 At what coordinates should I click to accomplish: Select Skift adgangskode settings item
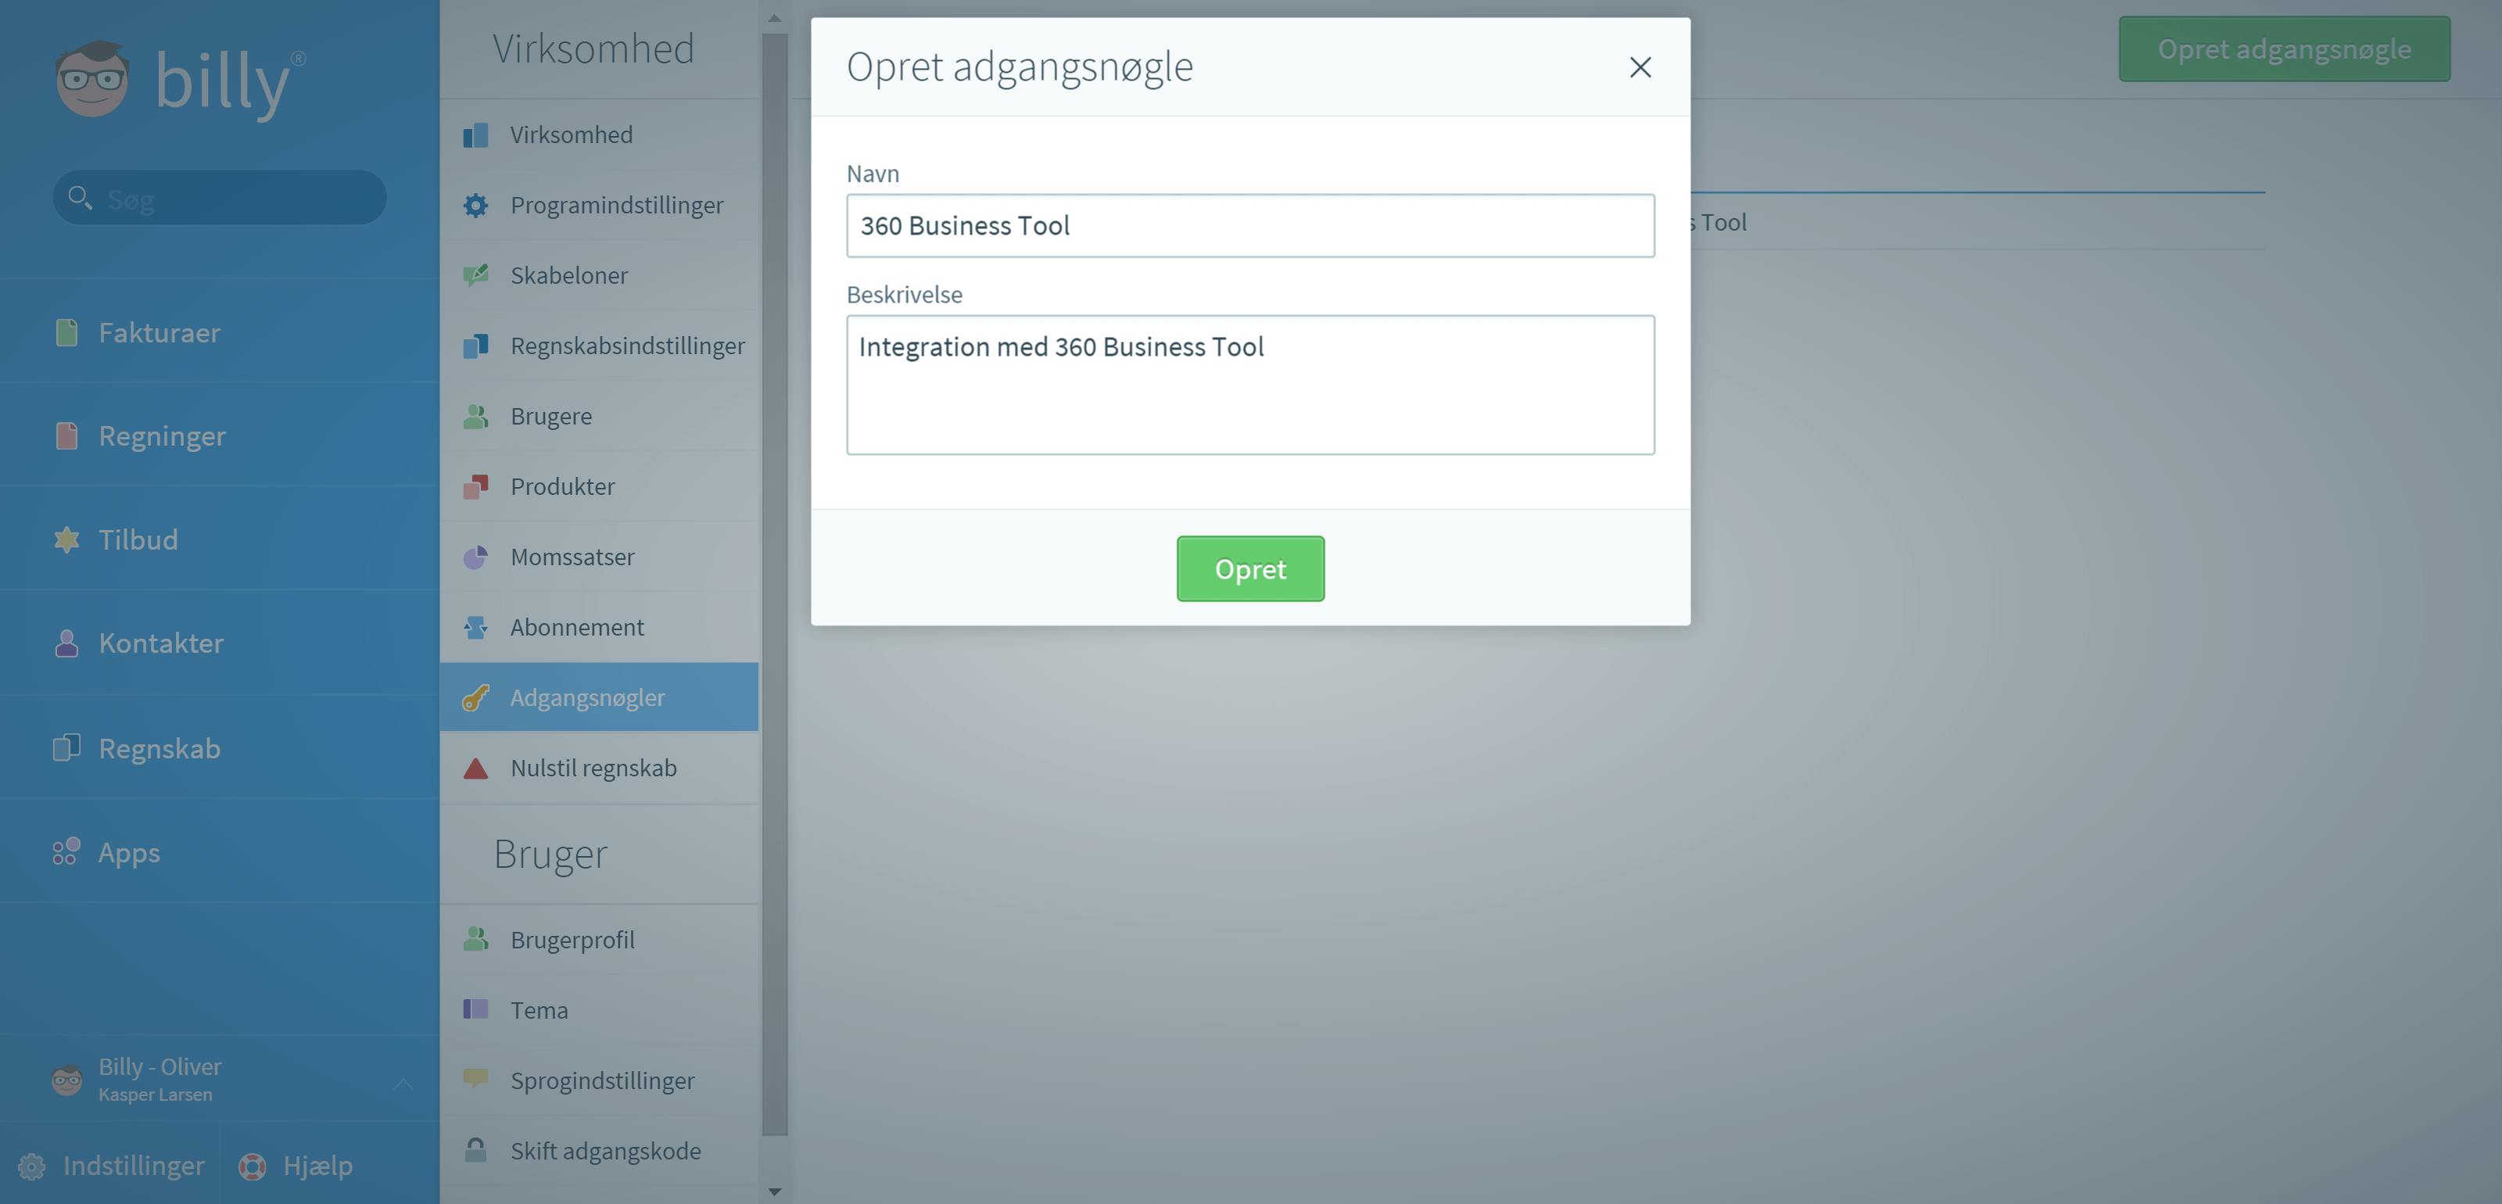coord(599,1151)
